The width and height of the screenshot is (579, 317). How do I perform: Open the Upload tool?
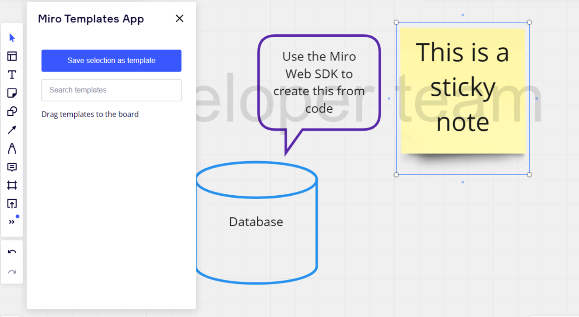coord(12,204)
